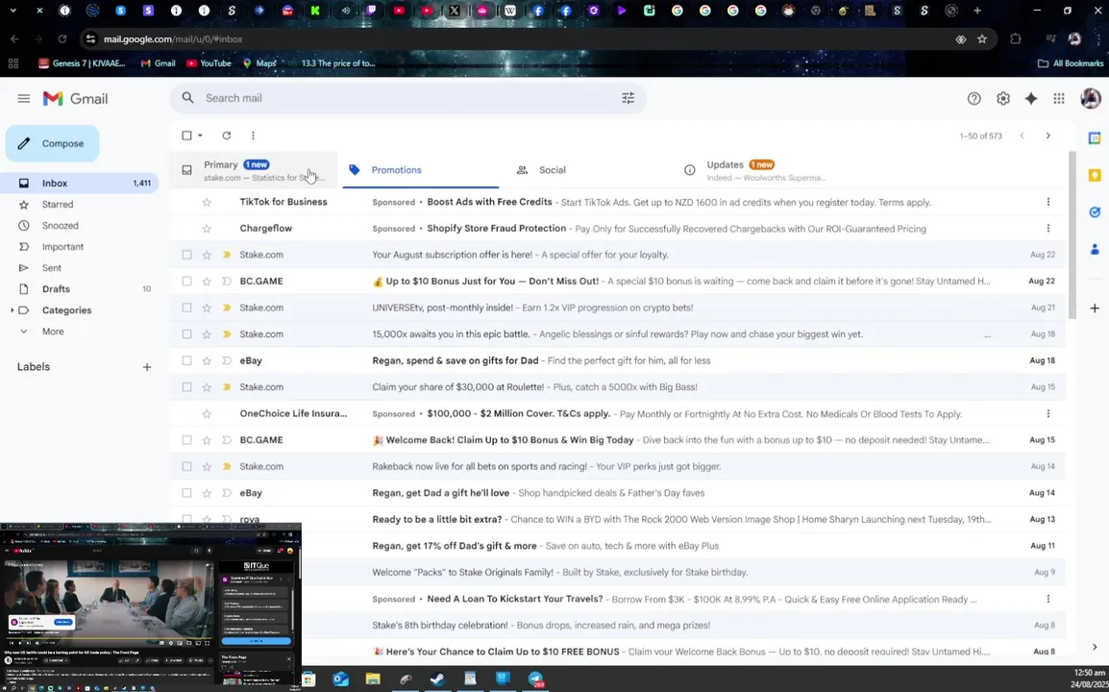Star the Chargeflow sponsored email

coord(207,229)
